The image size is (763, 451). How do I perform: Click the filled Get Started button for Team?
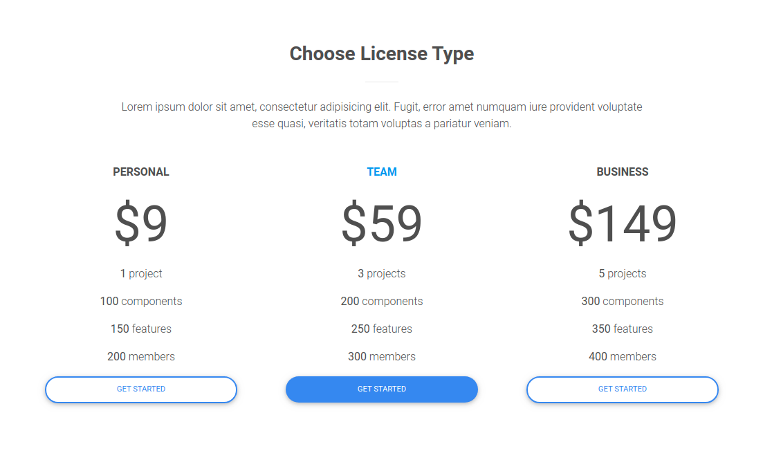point(382,389)
